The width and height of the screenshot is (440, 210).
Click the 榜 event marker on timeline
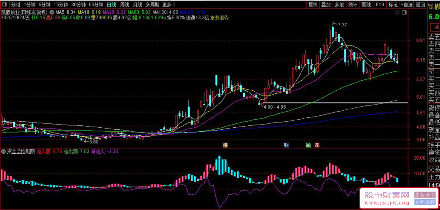(x=225, y=145)
